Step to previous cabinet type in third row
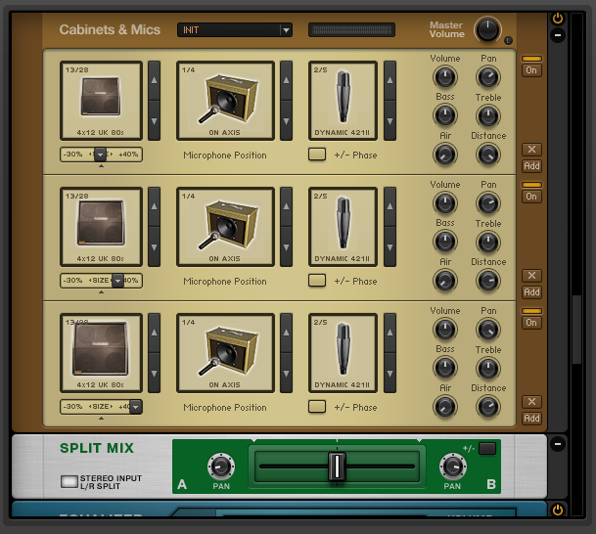The width and height of the screenshot is (596, 534). click(154, 333)
